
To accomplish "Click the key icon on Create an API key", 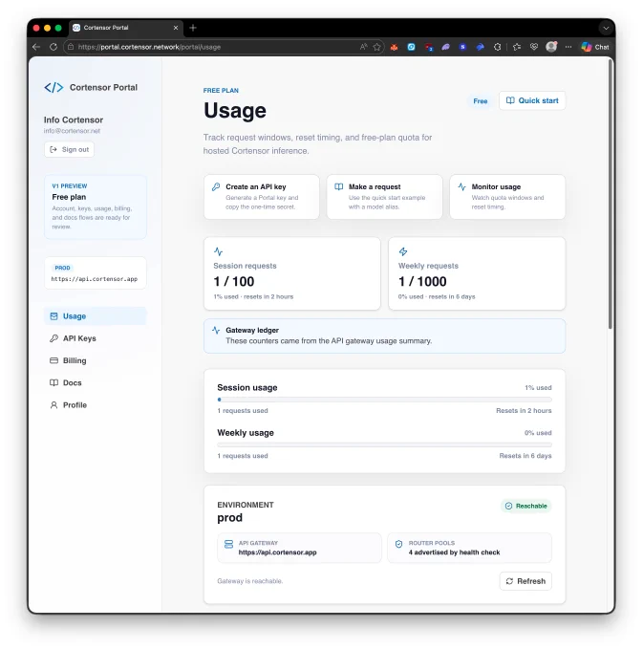I will 216,187.
